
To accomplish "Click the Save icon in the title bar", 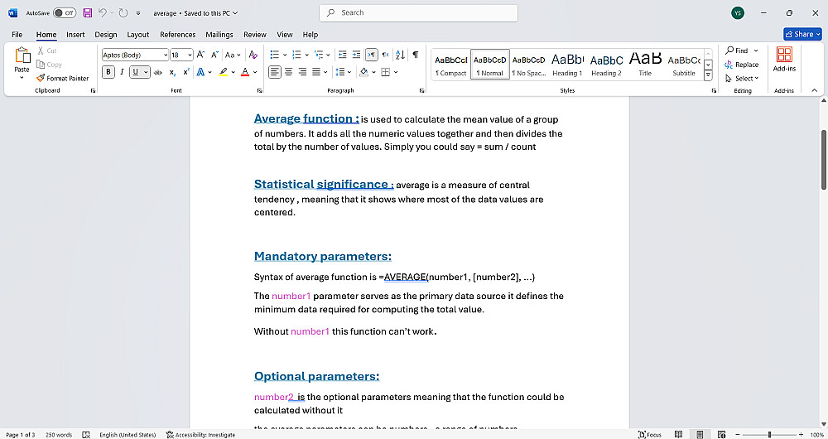I will tap(87, 13).
